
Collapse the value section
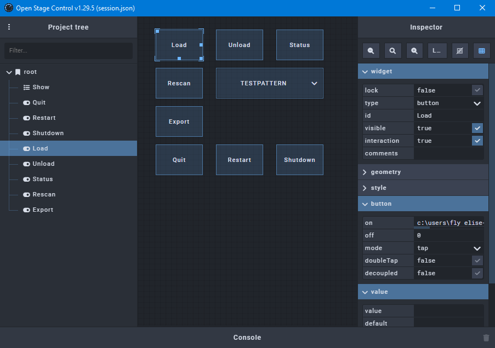[x=423, y=292]
